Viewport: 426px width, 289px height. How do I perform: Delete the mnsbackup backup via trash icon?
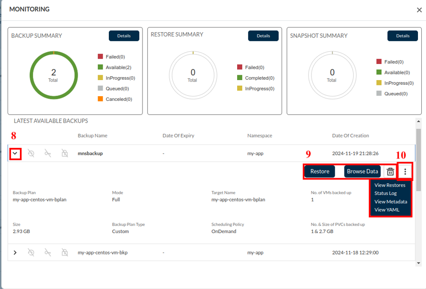(x=390, y=172)
